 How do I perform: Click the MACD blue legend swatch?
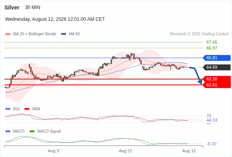click(8, 131)
